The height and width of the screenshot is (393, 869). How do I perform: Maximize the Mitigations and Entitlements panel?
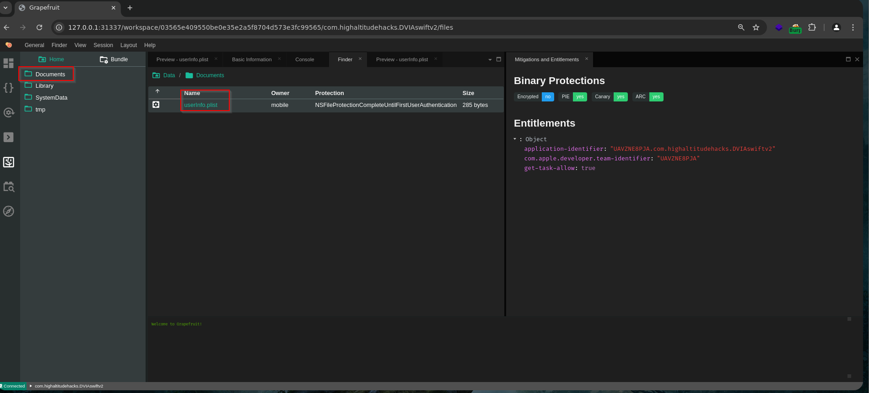(x=848, y=59)
